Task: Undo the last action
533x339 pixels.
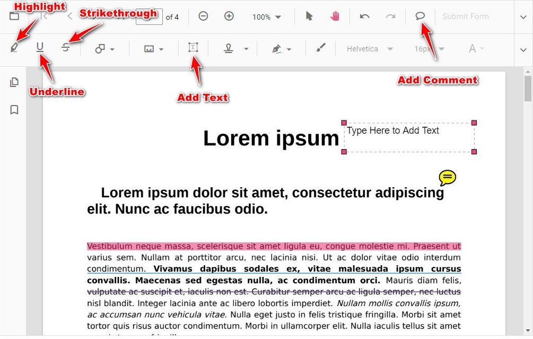Action: tap(365, 16)
